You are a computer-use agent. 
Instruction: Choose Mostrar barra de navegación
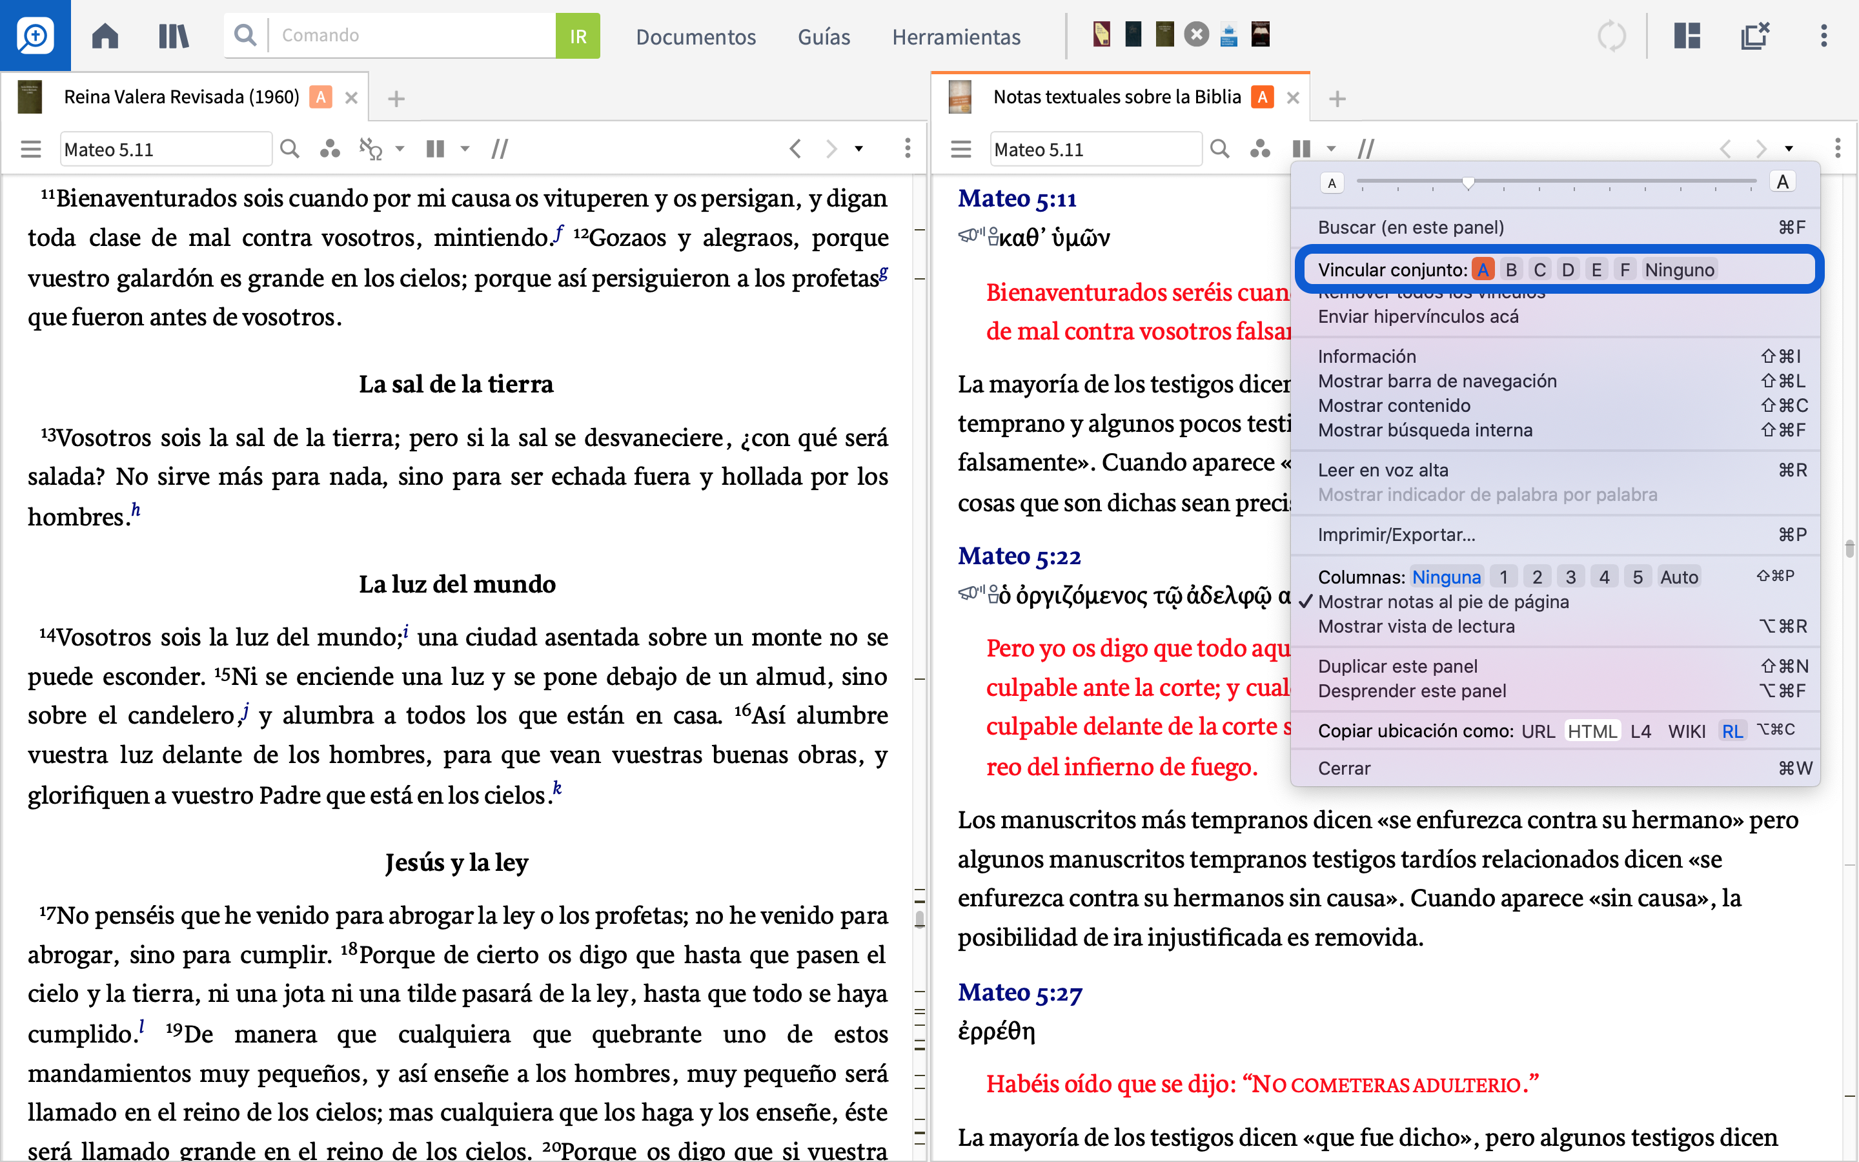[1556, 381]
